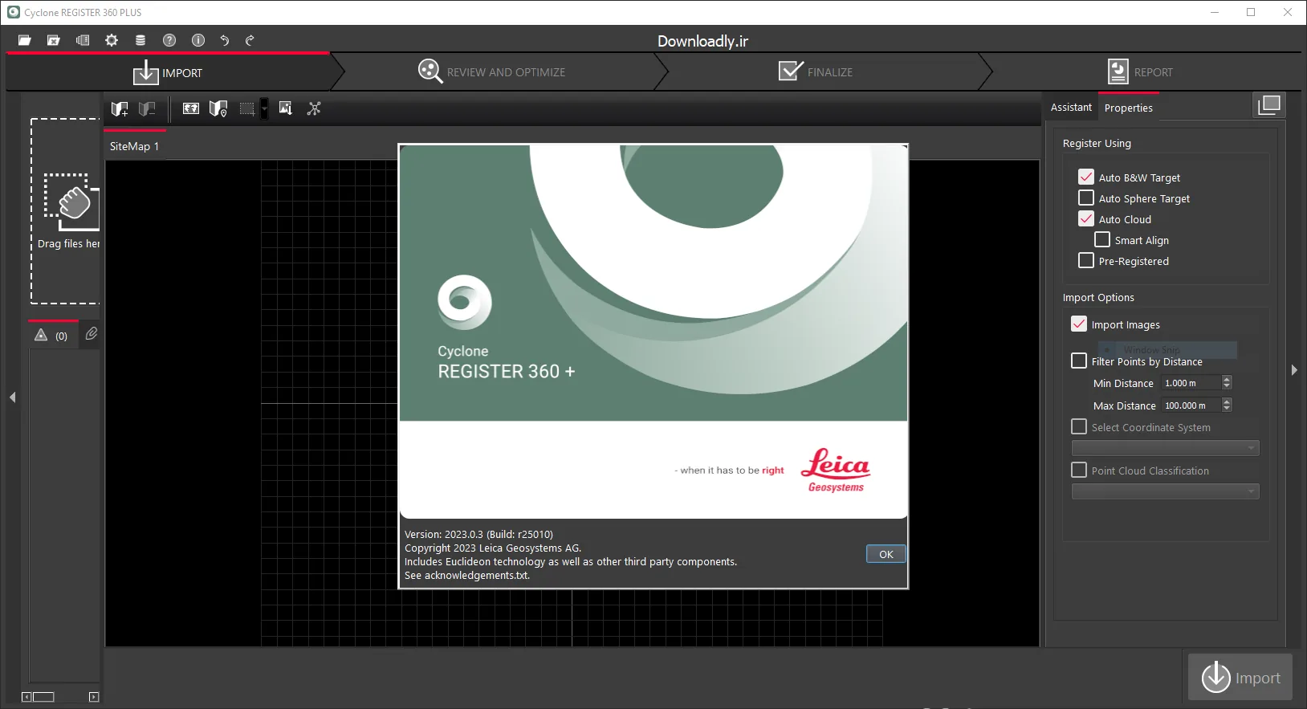Open the settings gear icon

tap(112, 40)
